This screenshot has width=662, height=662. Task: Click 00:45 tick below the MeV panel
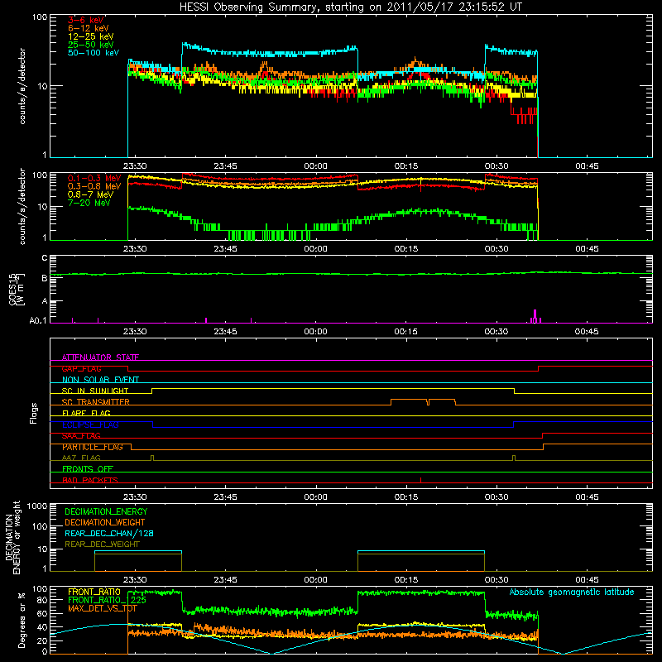[x=587, y=249]
